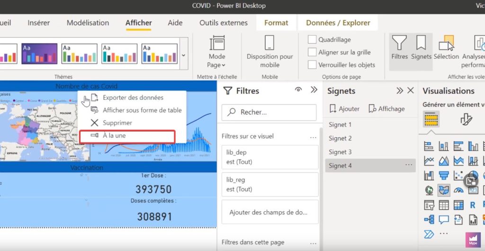This screenshot has width=485, height=251.
Task: Switch to the Insérer ribbon tab
Action: [39, 23]
